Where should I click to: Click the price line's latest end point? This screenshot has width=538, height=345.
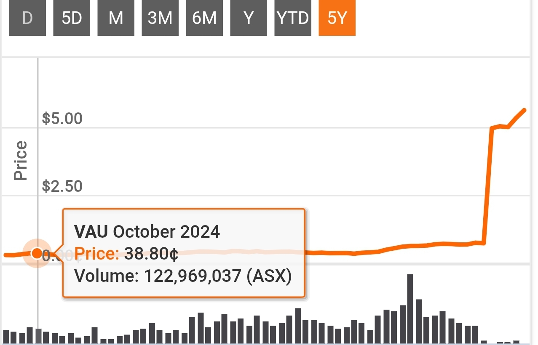pyautogui.click(x=525, y=110)
